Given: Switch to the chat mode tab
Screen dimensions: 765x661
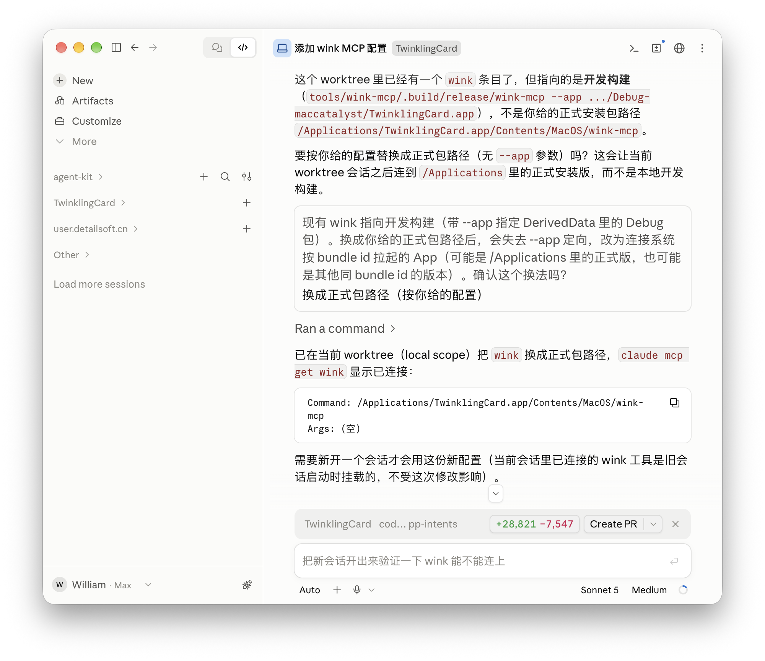Looking at the screenshot, I should tap(217, 47).
